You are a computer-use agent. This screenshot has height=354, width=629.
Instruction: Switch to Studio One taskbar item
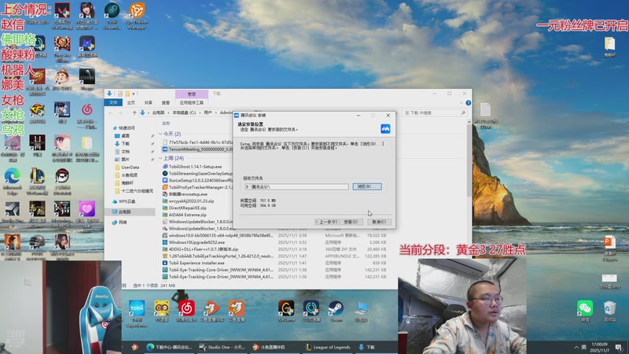coord(222,347)
